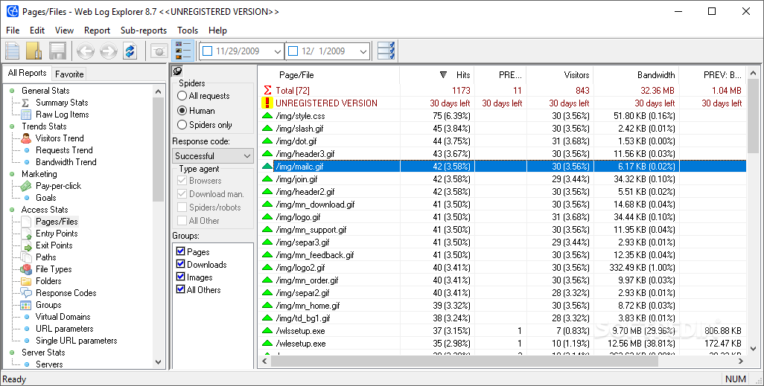Open File menu
764x386 pixels.
tap(13, 30)
